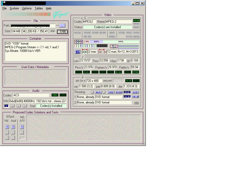Open the Tables menu
This screenshot has width=231, height=178.
click(39, 8)
